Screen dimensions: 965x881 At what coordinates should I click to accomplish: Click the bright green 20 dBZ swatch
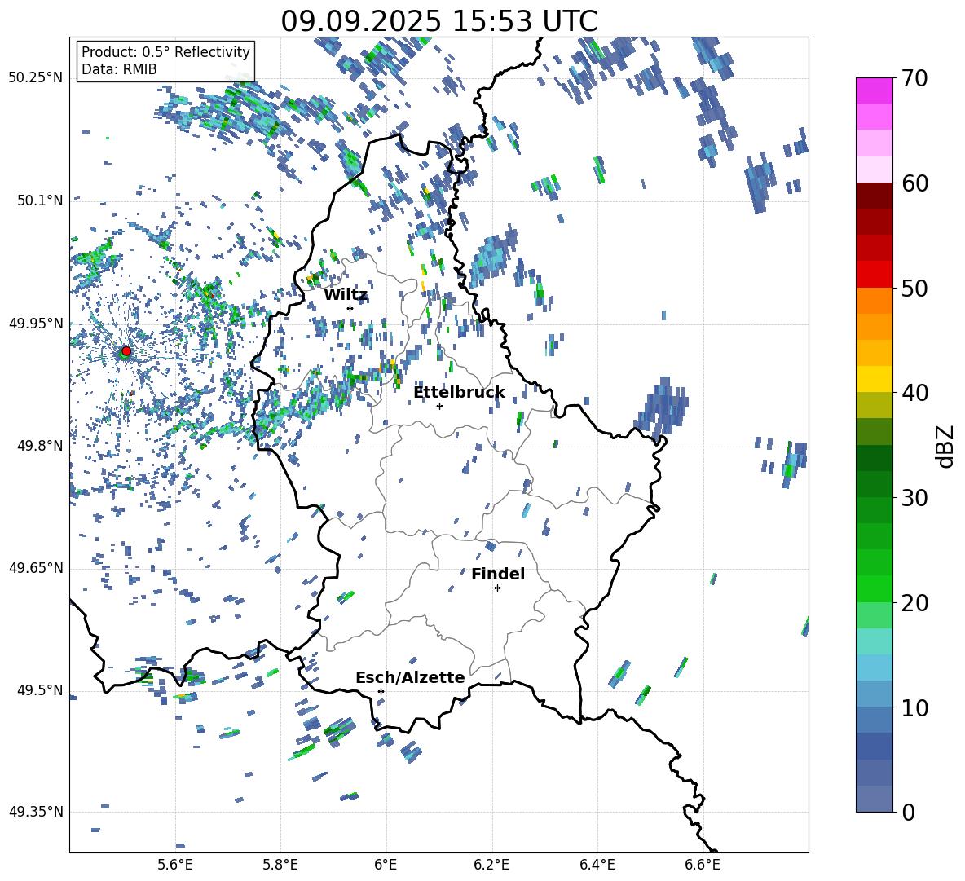point(874,588)
